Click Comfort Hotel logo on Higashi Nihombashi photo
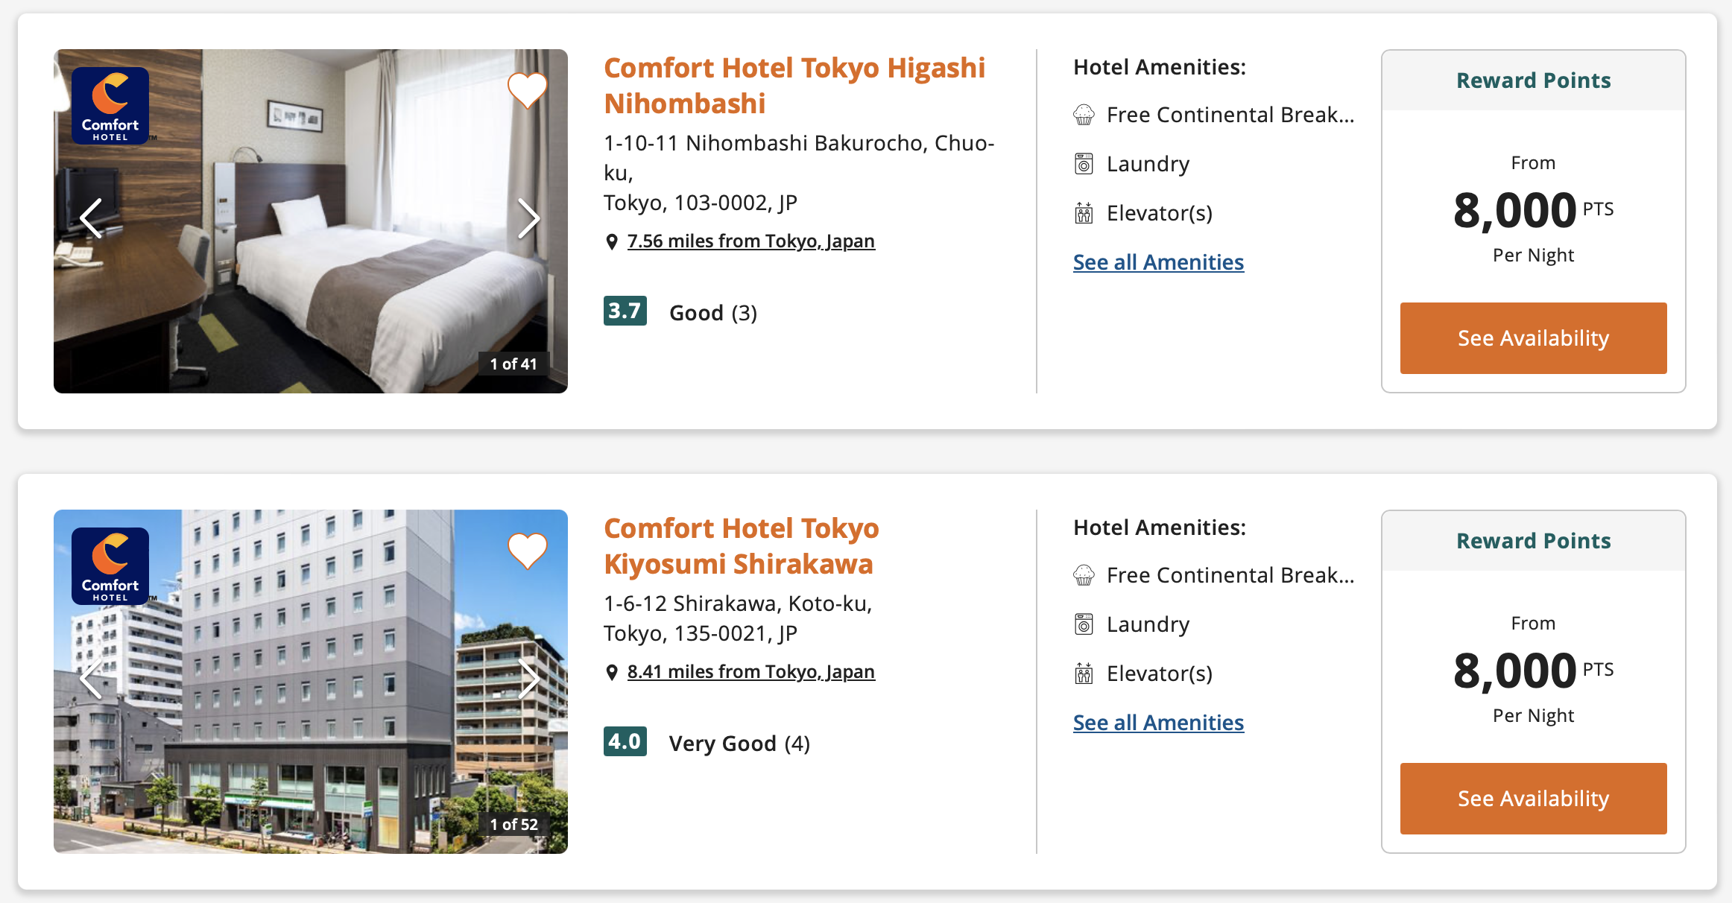Screen dimensions: 1732x903 coord(110,105)
